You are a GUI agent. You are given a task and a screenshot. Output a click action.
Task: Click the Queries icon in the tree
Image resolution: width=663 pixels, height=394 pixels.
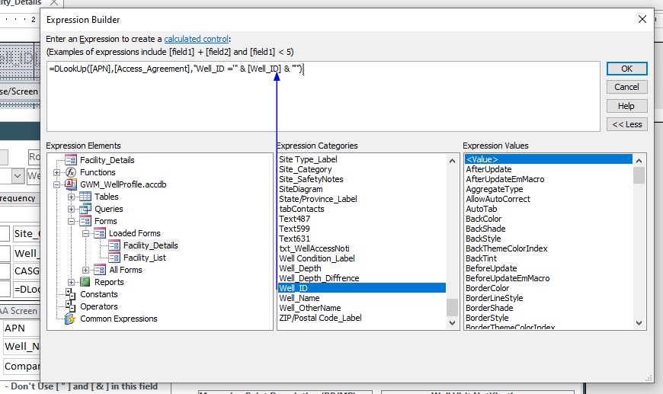click(x=85, y=209)
